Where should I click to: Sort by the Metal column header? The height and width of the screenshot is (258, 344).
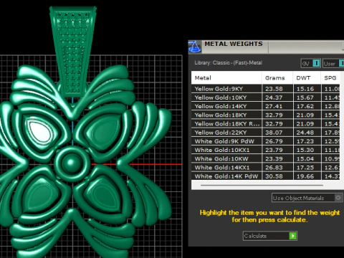pyautogui.click(x=226, y=77)
